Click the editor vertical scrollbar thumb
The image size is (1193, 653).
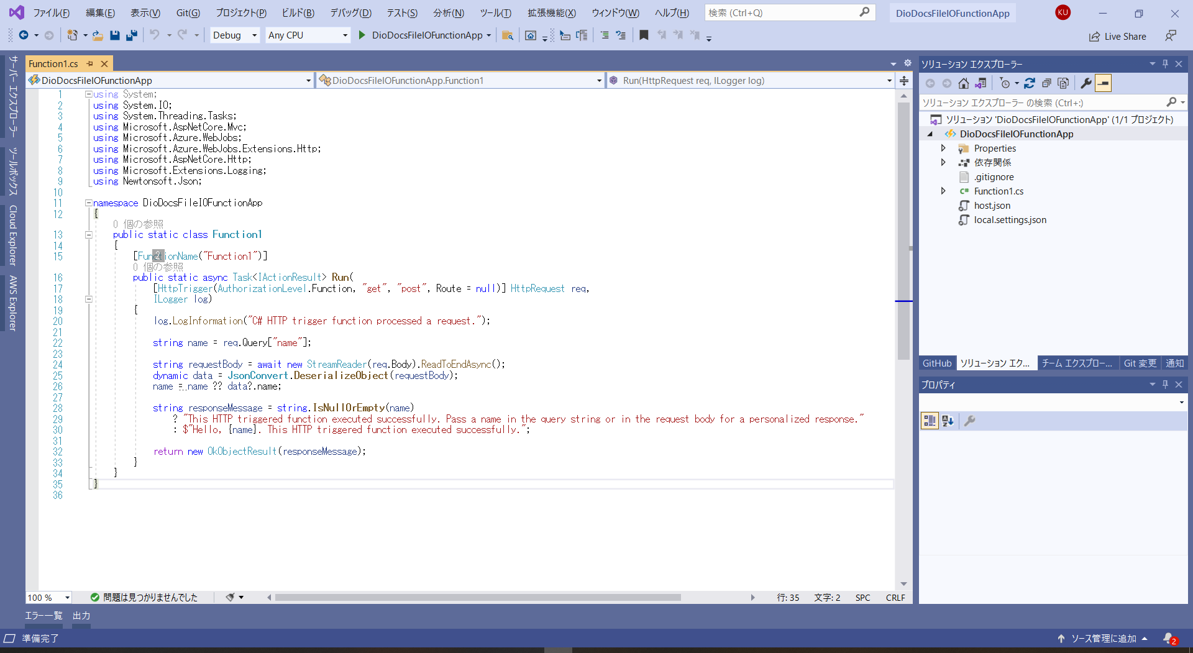pyautogui.click(x=903, y=231)
